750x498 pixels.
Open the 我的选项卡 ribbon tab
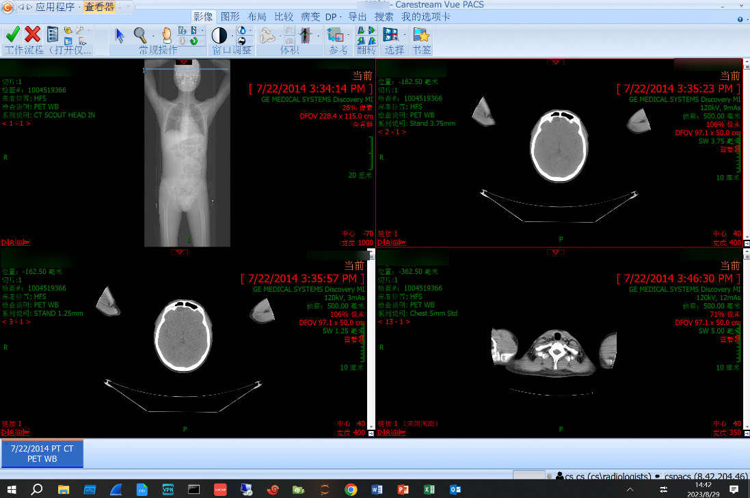point(426,16)
